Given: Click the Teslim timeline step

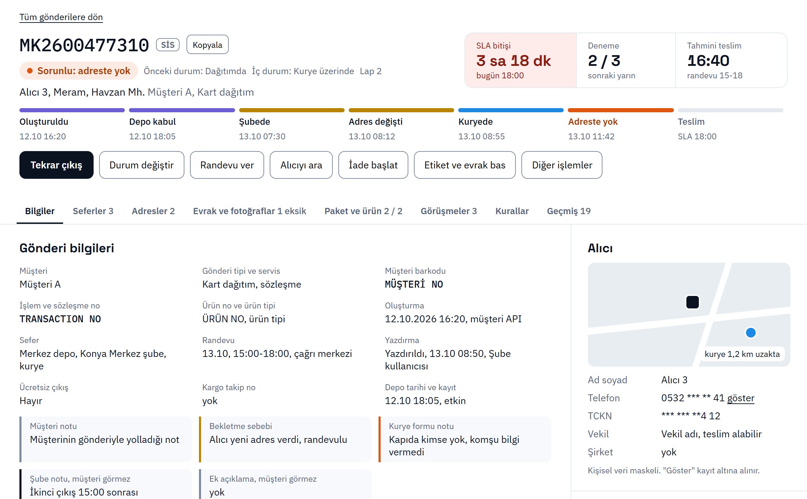Looking at the screenshot, I should tap(730, 125).
